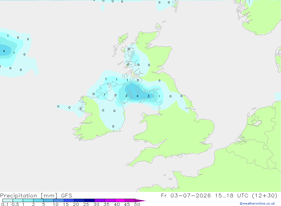The image size is (281, 206).
Task: Click the date 'Fr 03-07-2026'
Action: pos(186,195)
